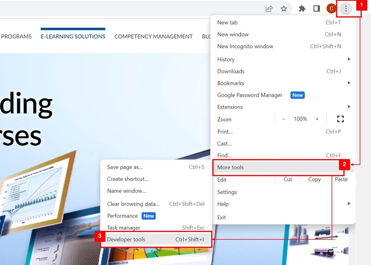Open the Extensions puzzle icon
The height and width of the screenshot is (265, 371).
pos(302,9)
